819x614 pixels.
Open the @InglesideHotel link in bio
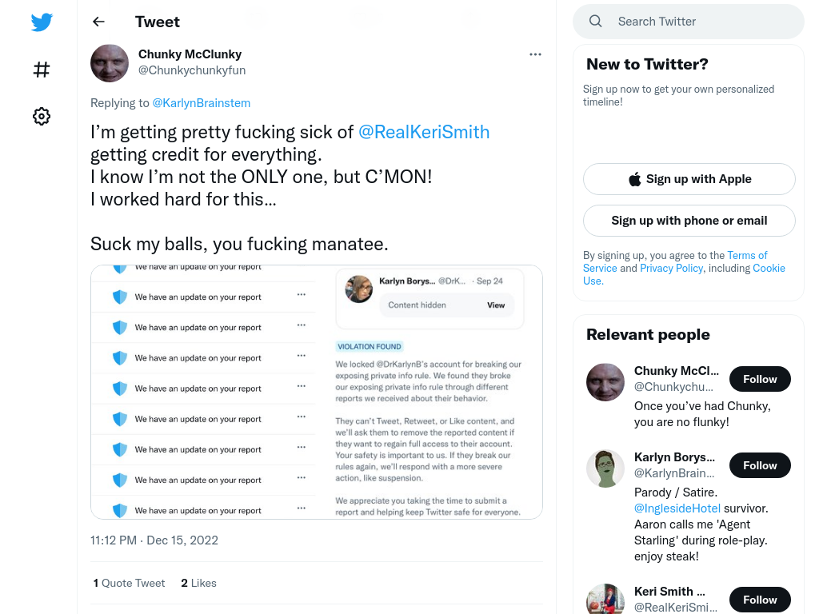(x=677, y=508)
